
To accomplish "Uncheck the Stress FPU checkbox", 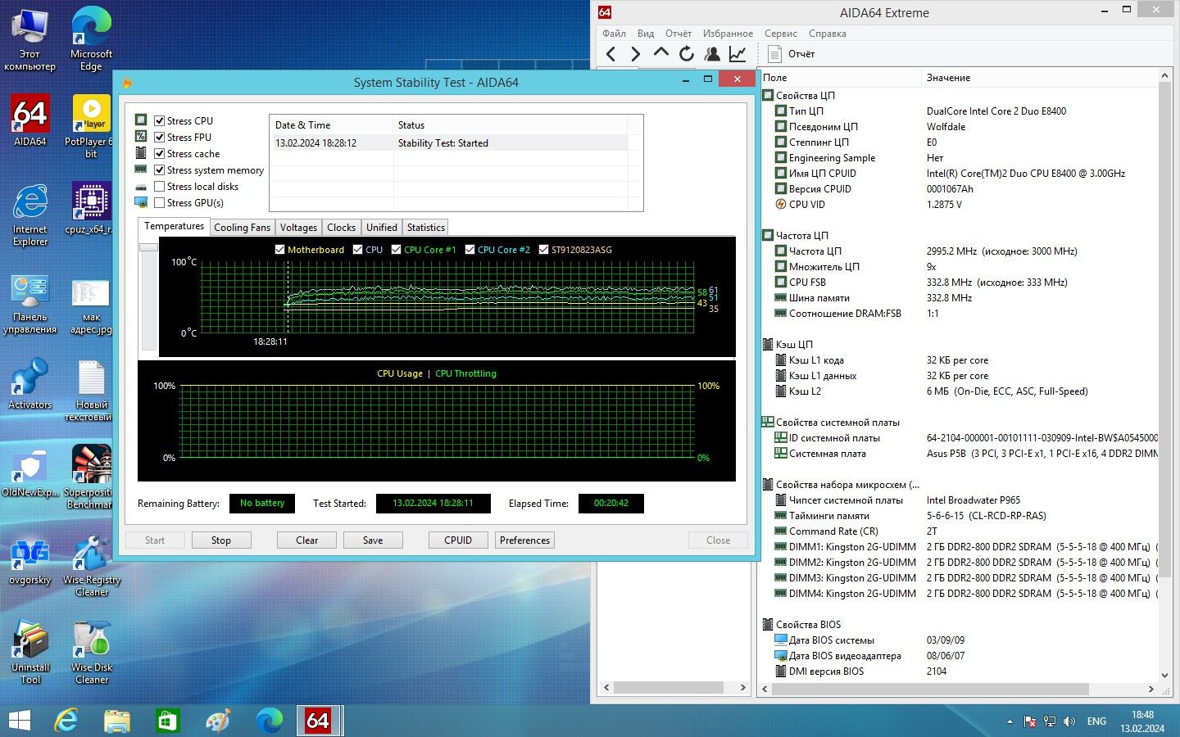I will click(160, 137).
